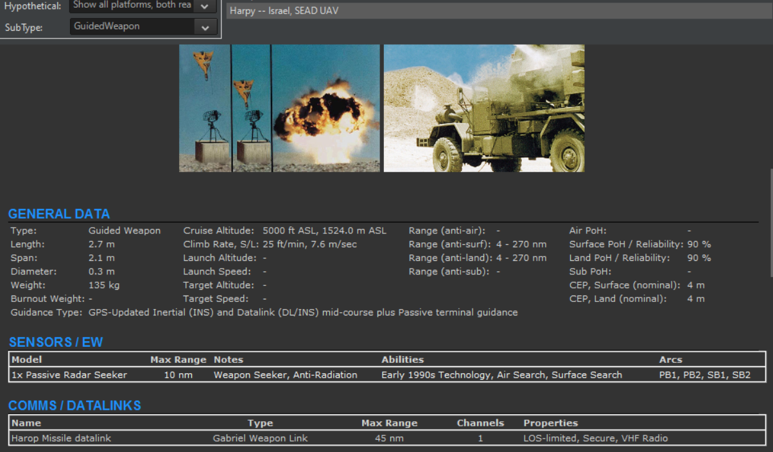Select the 1x Passive Radar Seeker cell

pos(69,375)
